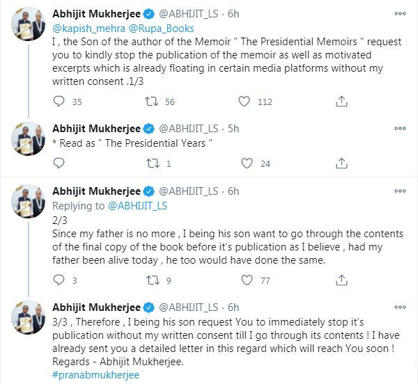Like the tweet with 112 likes
This screenshot has height=384, width=418.
pyautogui.click(x=244, y=102)
